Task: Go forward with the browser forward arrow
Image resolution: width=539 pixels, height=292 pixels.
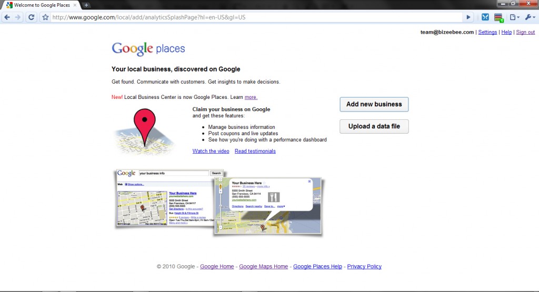Action: [18, 17]
